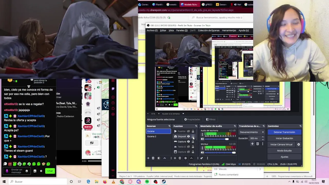Open advanced audio properties gears in mixer
329x185 pixels.
coord(202,158)
